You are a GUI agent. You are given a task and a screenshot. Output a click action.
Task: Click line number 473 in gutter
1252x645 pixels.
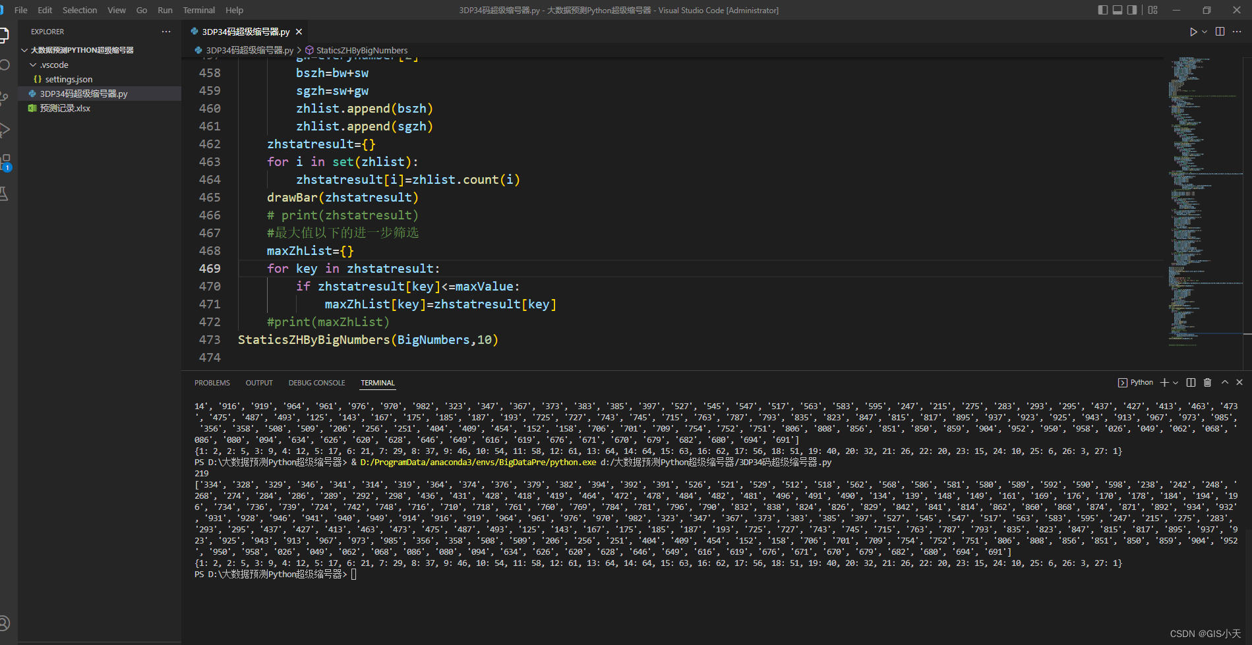210,340
